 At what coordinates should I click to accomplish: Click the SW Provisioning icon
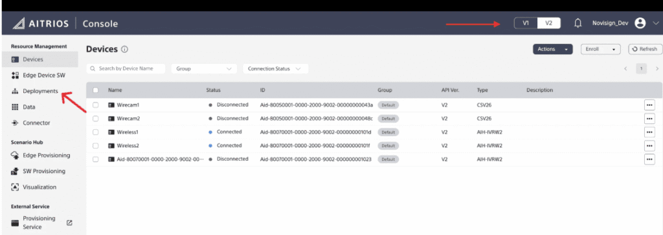15,171
